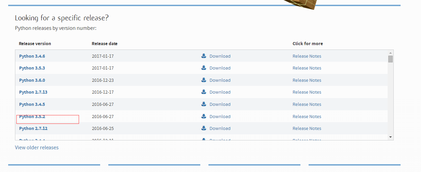Click download icon in Python 2.7.12 row

tap(204, 128)
